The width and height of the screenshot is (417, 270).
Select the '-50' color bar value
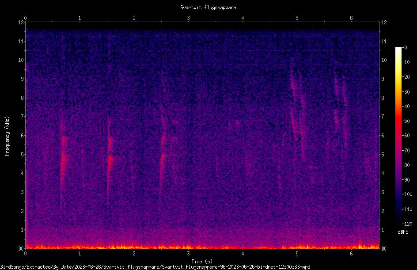[x=406, y=121]
